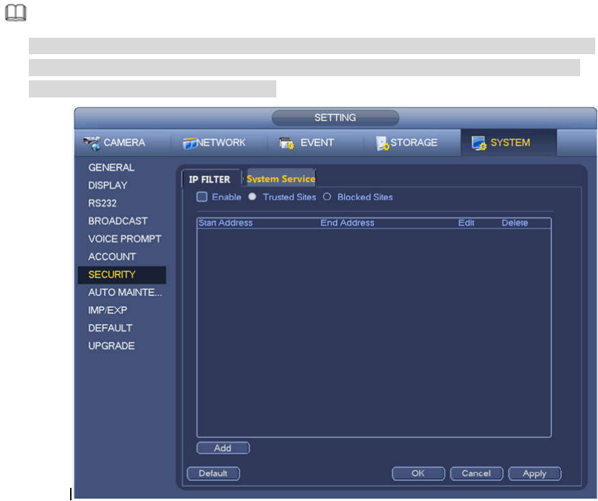Click the Apply button

[535, 474]
